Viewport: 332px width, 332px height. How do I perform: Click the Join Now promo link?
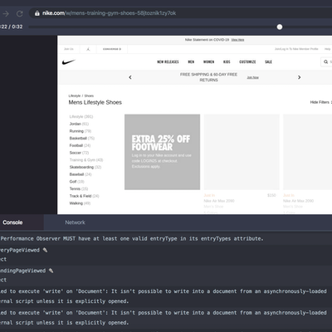click(x=253, y=77)
